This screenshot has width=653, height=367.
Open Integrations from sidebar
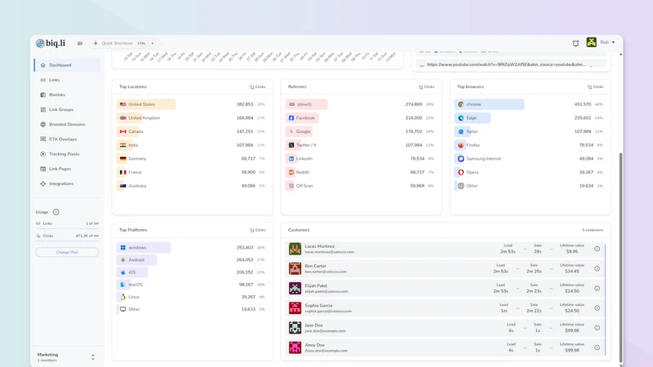pos(67,183)
